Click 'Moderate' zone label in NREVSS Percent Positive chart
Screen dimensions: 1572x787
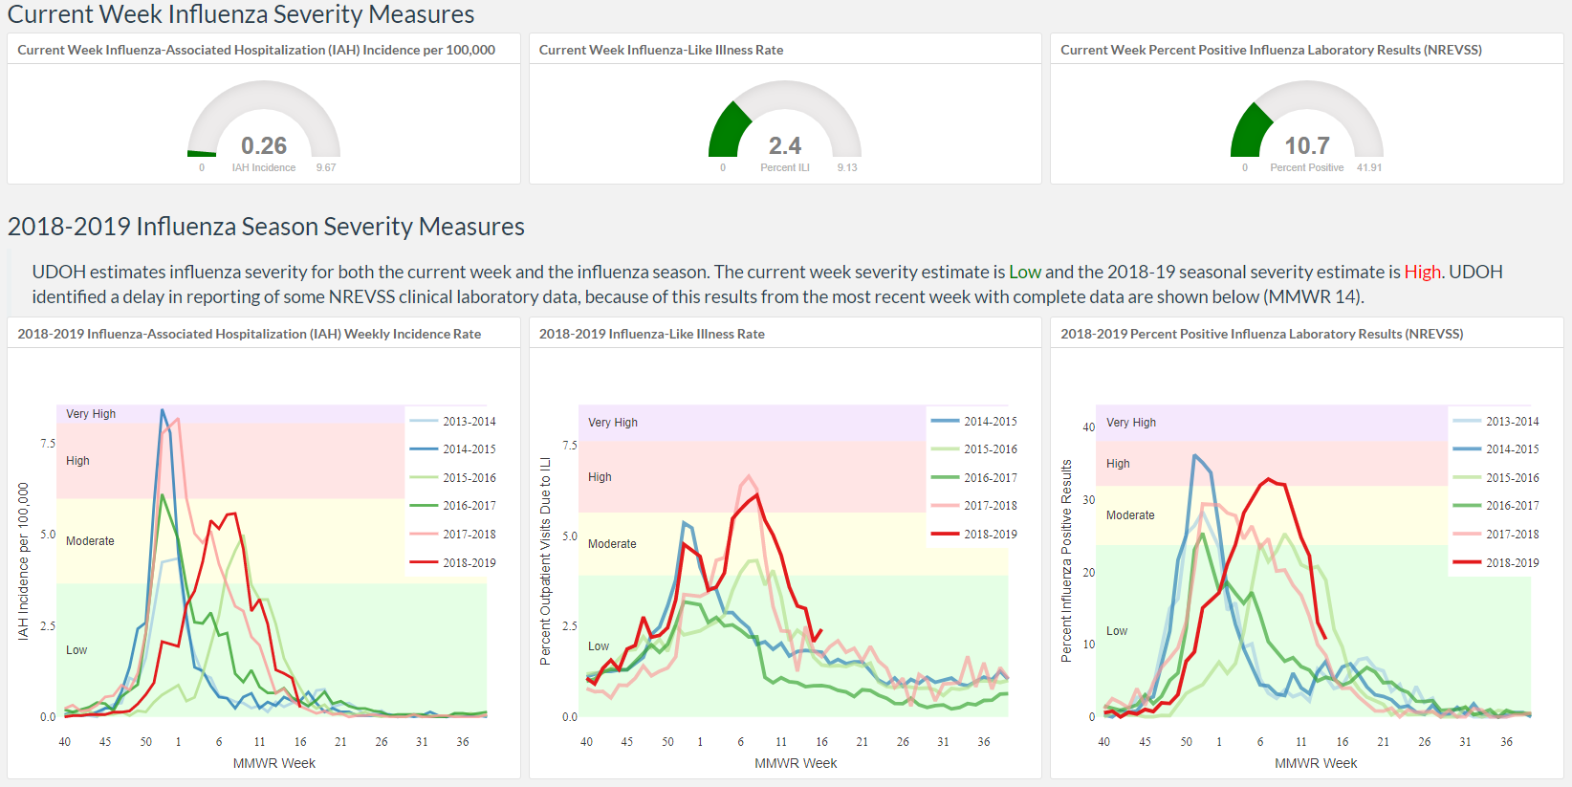tap(1130, 515)
